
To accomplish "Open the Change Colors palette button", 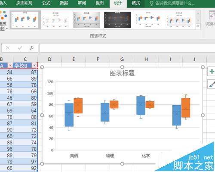I will click(3, 20).
